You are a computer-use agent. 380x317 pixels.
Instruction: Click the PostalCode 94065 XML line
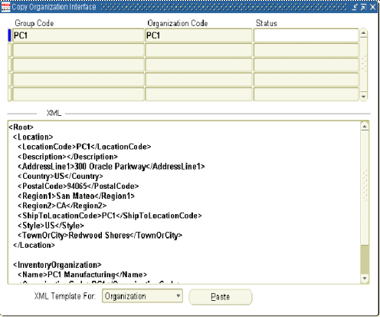(78, 187)
